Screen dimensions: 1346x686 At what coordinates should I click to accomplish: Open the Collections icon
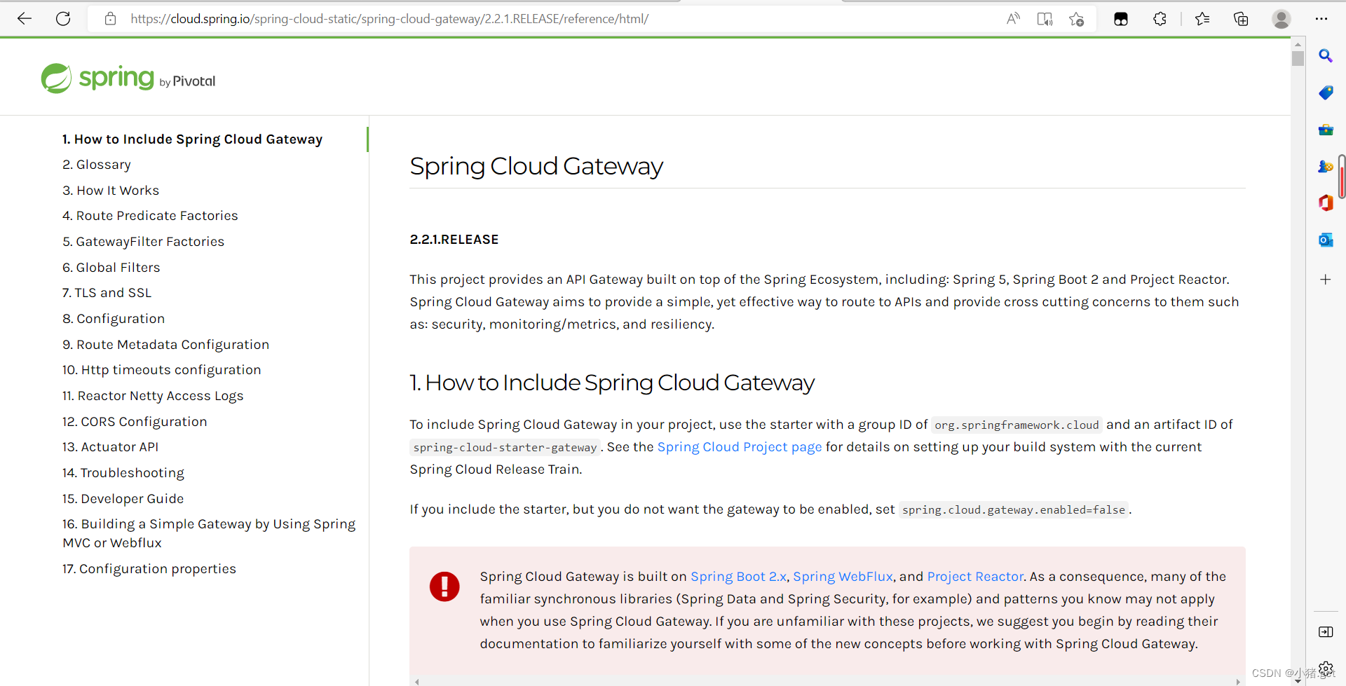tap(1241, 19)
